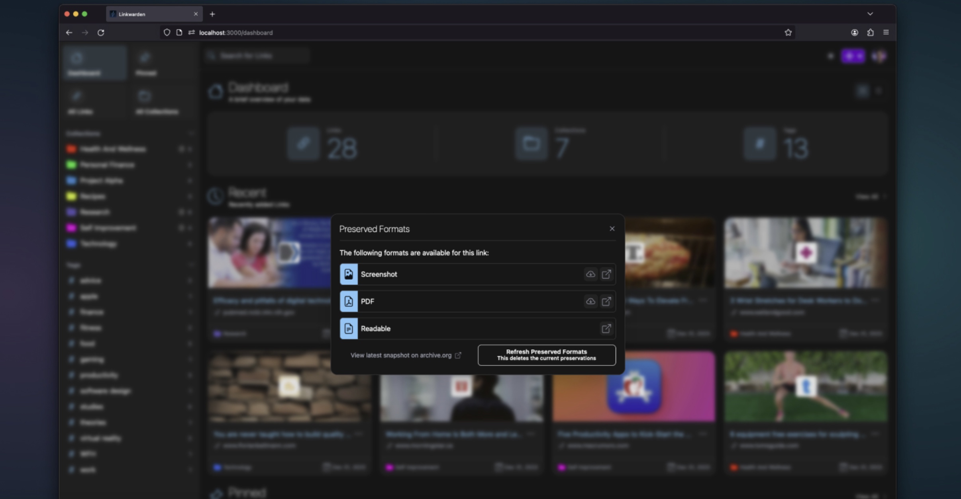Viewport: 961px width, 499px height.
Task: Click Refresh Preserved Formats button
Action: point(547,355)
